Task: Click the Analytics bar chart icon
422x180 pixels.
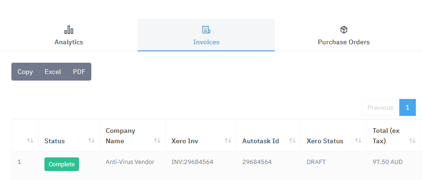Action: 69,30
